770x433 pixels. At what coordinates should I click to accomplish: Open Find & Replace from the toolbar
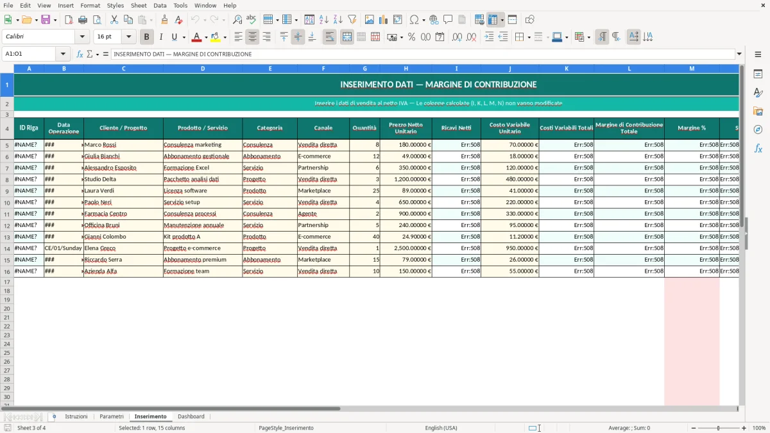point(237,19)
